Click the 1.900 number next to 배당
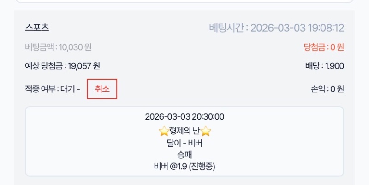The width and height of the screenshot is (369, 185). (334, 66)
